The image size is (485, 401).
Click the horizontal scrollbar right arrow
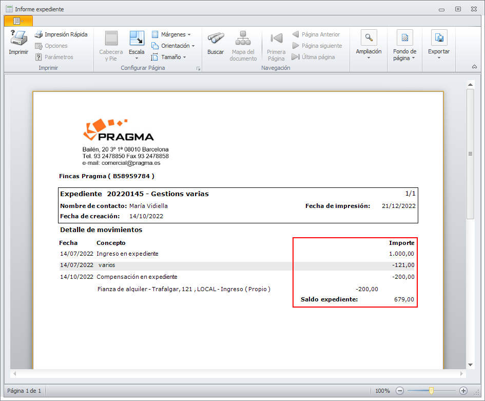coord(461,373)
